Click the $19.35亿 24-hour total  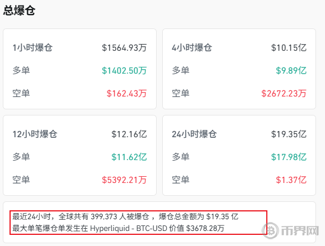289,134
